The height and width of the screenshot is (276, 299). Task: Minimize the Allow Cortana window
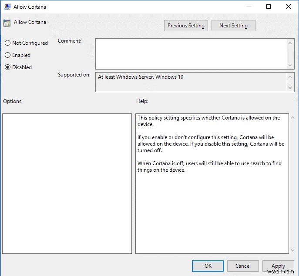tap(249, 7)
